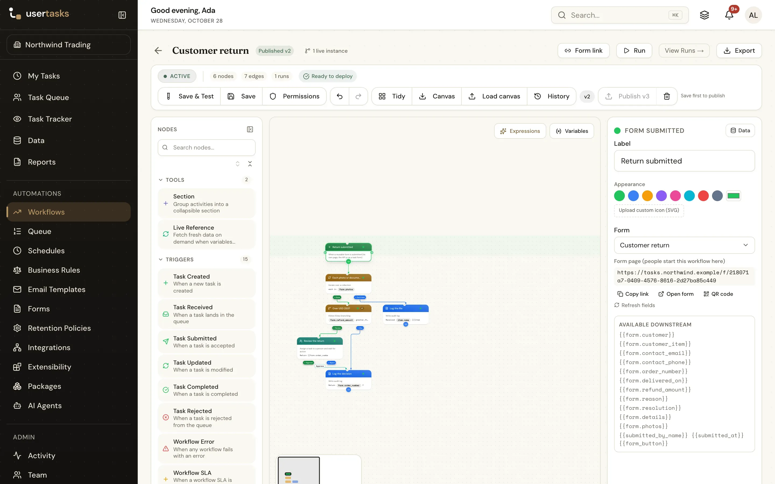Redo the canvas change
The image size is (775, 484).
tap(358, 96)
